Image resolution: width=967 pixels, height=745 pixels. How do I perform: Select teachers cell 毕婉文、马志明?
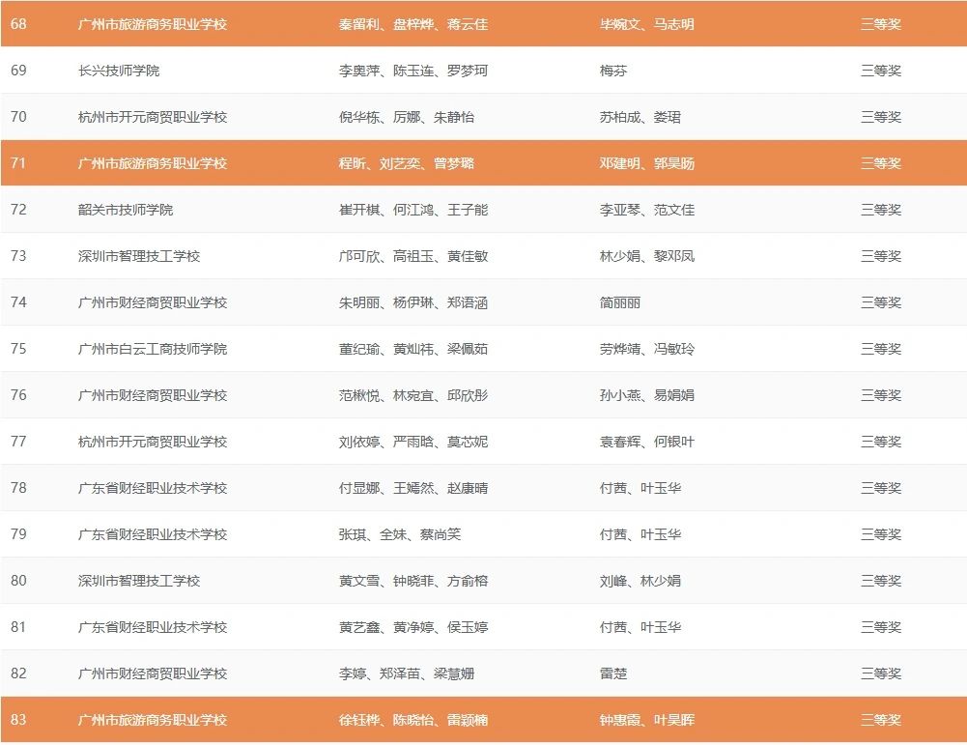pyautogui.click(x=647, y=24)
